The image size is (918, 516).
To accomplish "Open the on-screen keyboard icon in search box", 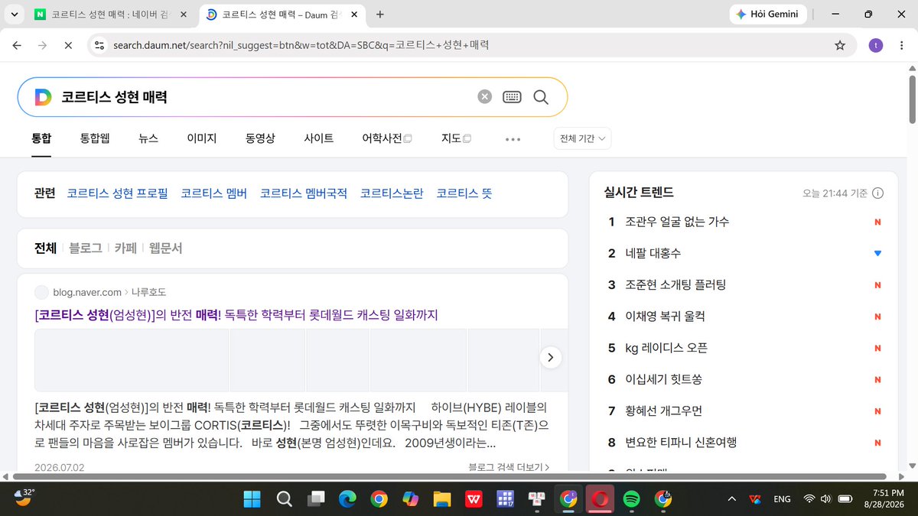I will (512, 96).
